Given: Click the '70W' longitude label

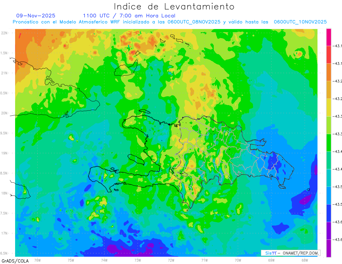Looking at the screenshot, I should click(238, 260).
